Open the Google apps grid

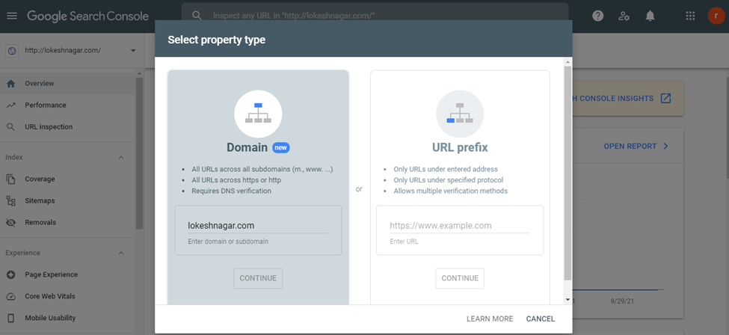[690, 16]
